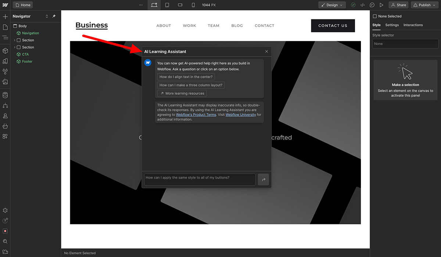Open the CMS Collections database icon
The image size is (441, 257).
click(5, 95)
